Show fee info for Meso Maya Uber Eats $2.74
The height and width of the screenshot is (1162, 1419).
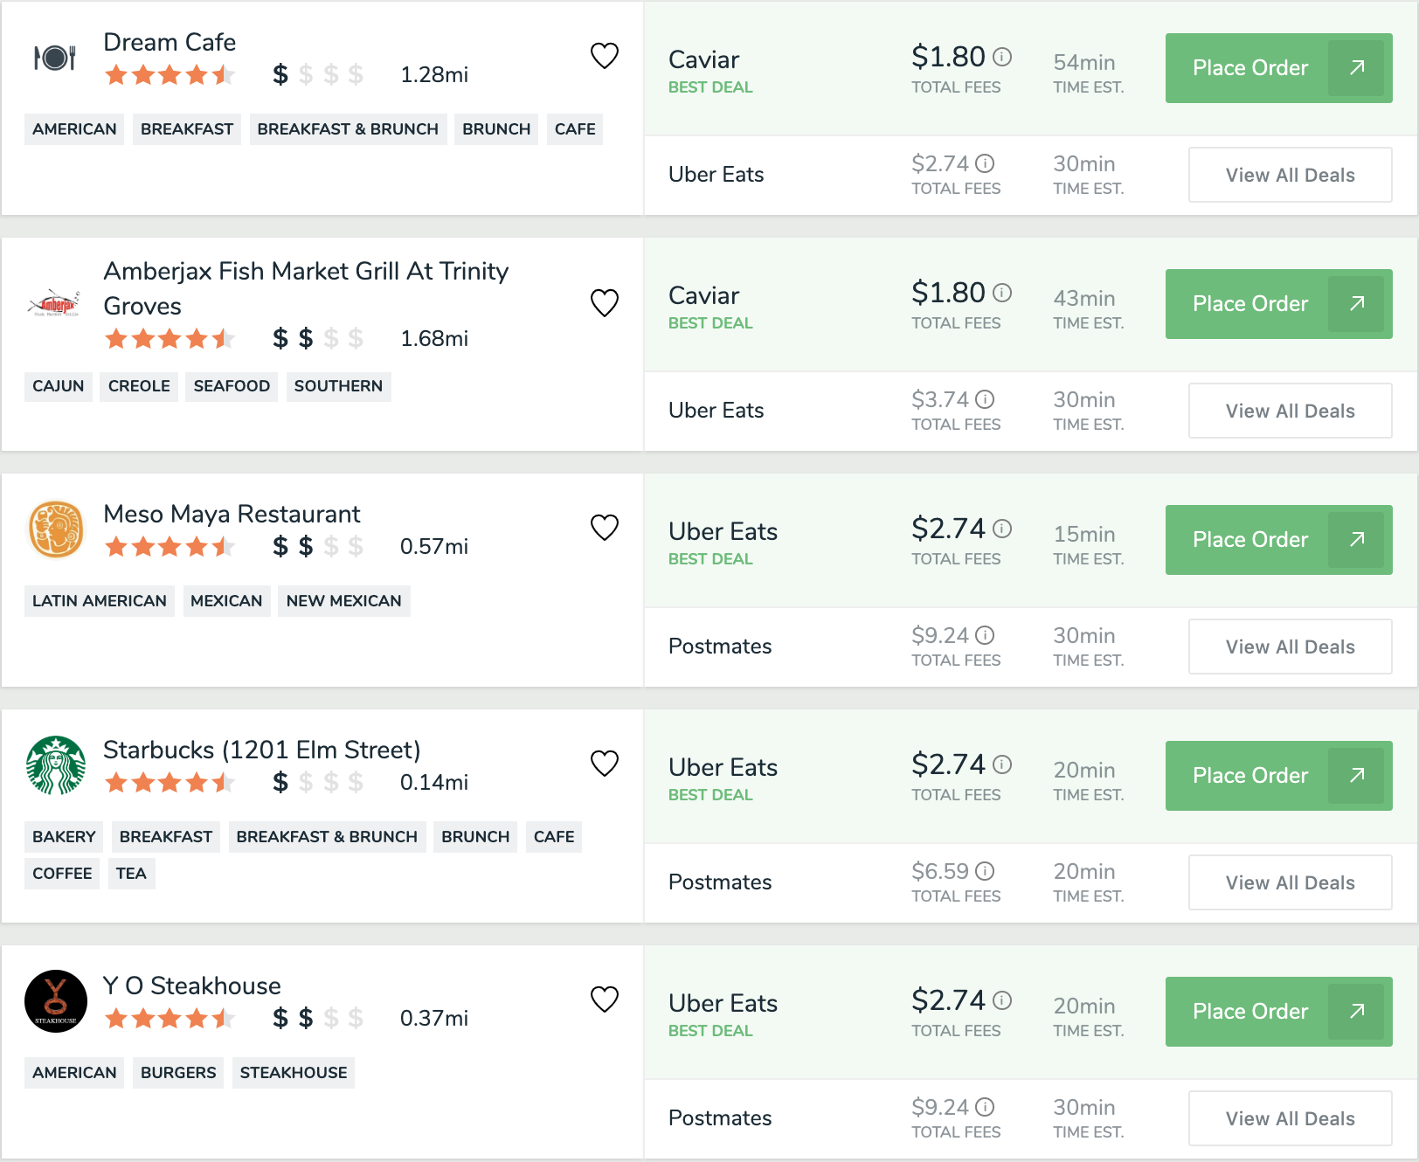(x=1003, y=529)
